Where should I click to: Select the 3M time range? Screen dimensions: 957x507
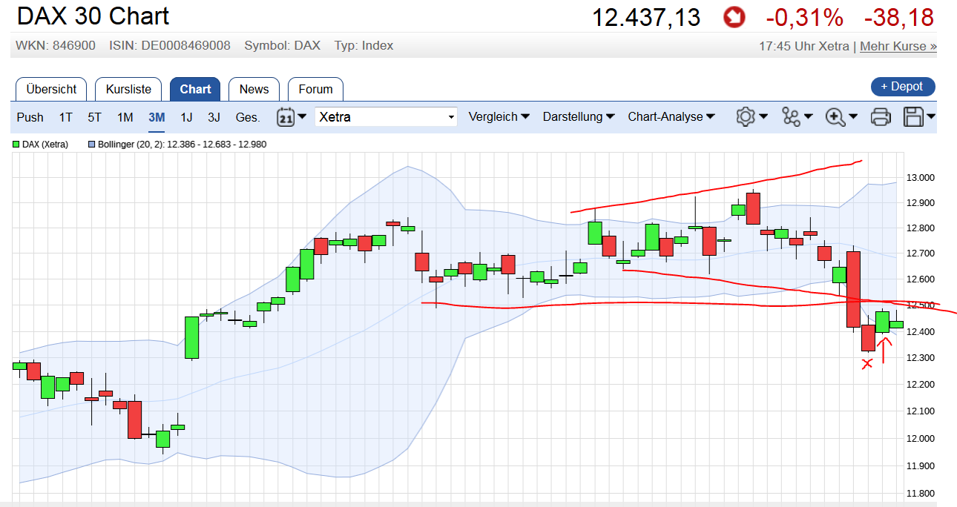pyautogui.click(x=157, y=117)
